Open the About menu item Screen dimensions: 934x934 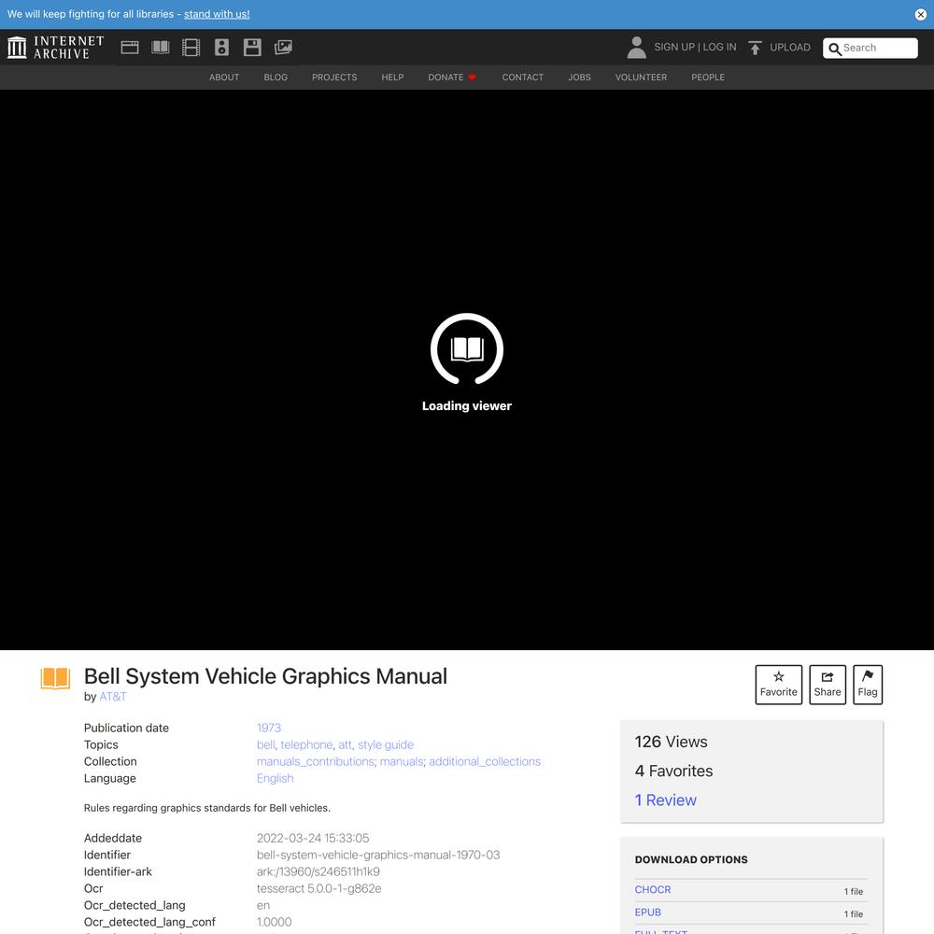(x=224, y=78)
